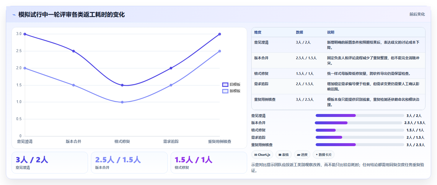Click the 旧模板 legend color box
This screenshot has height=185, width=437.
tap(225, 85)
